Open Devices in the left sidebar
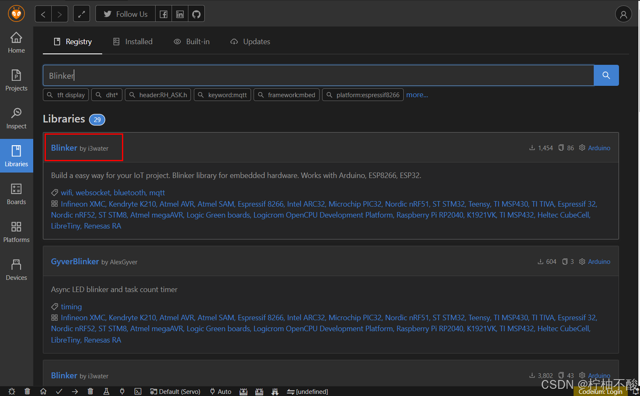Screen dimensions: 640x396 (16, 270)
